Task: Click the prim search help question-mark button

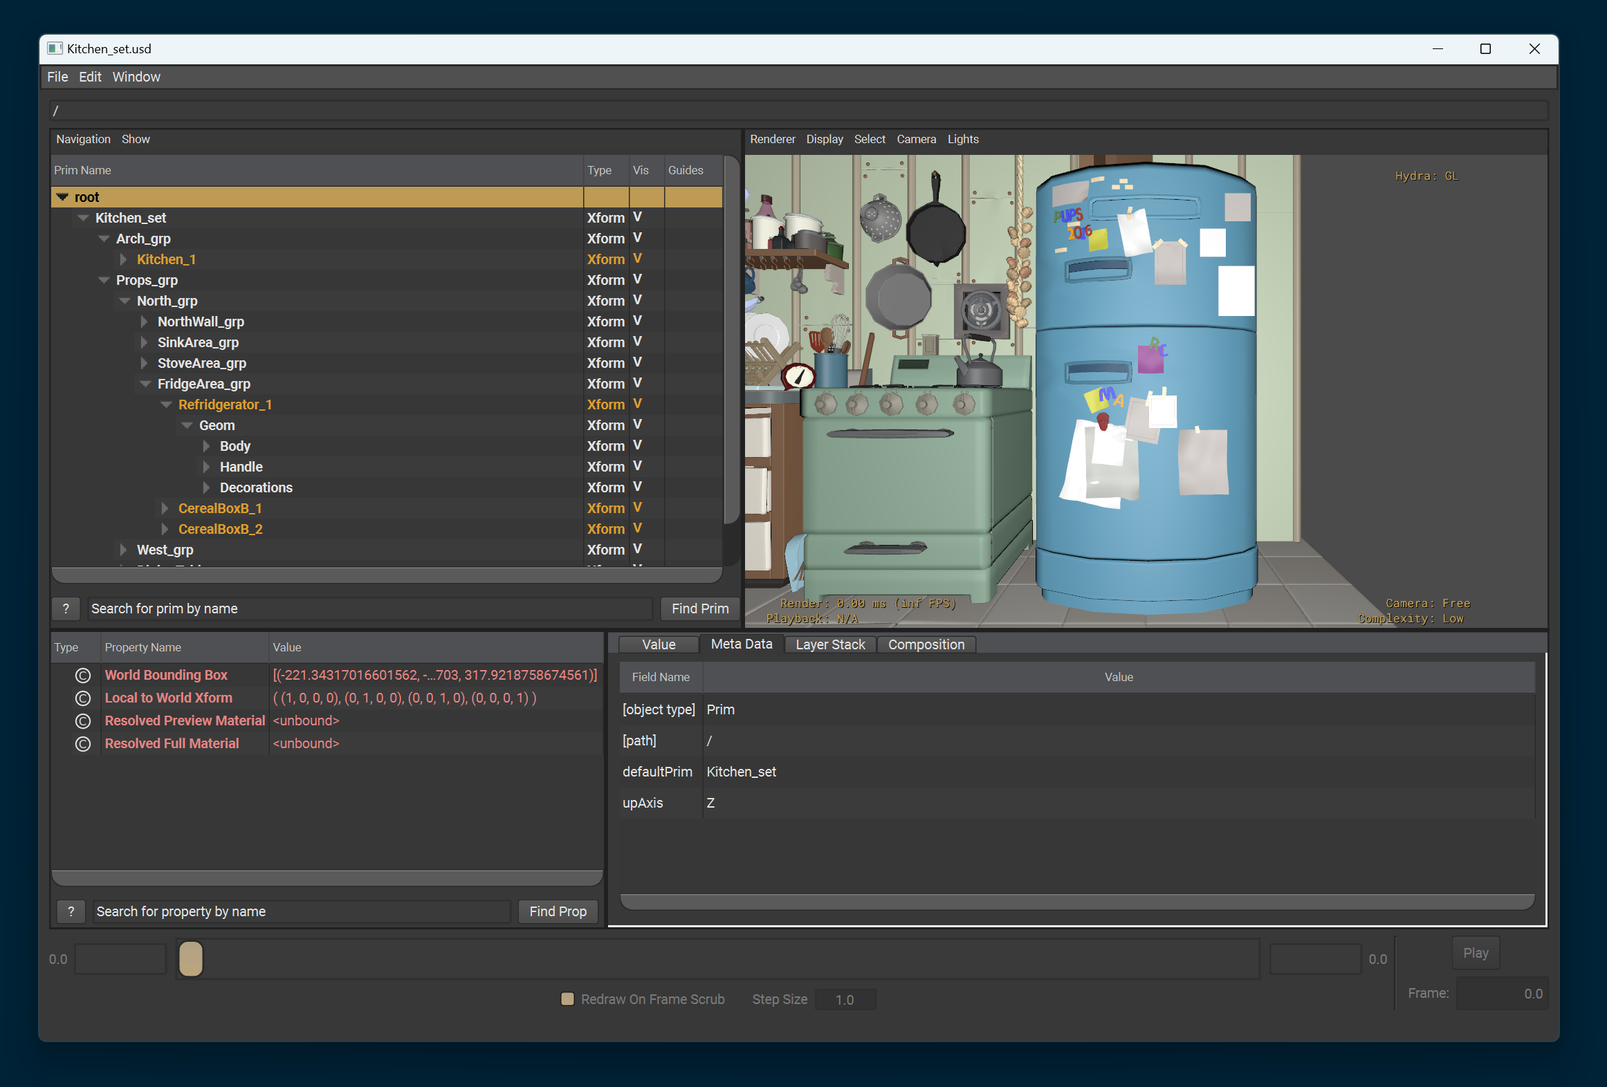Action: 66,608
